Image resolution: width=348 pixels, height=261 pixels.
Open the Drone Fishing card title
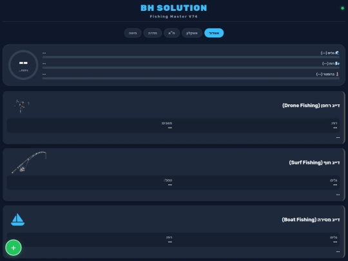311,106
